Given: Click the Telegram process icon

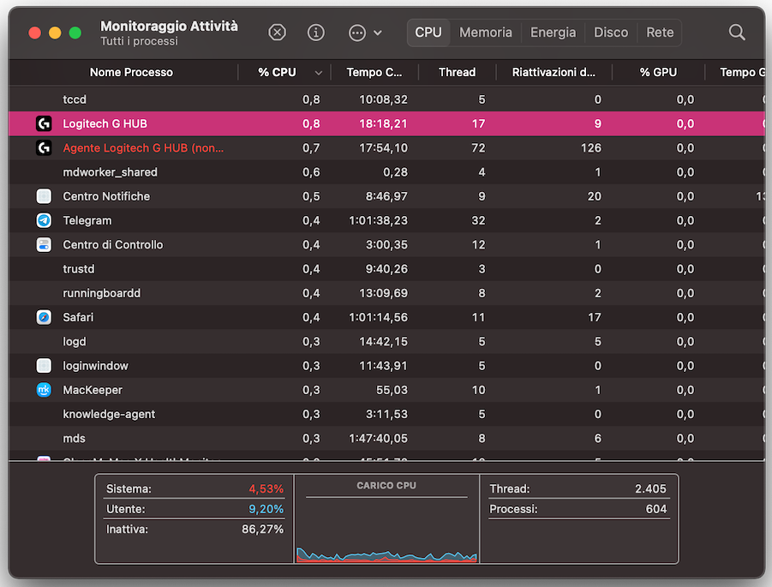Looking at the screenshot, I should (x=44, y=220).
